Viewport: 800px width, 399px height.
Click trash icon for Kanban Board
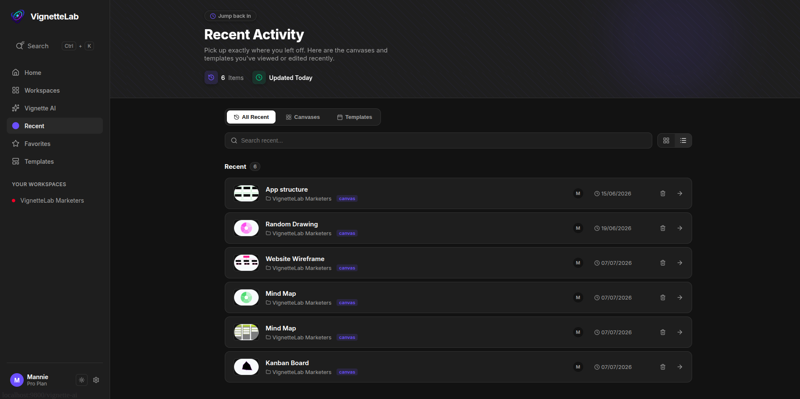tap(663, 367)
